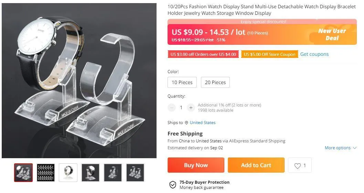The height and width of the screenshot is (193, 364).
Task: Select the first watch stand thumbnail
Action: tap(23, 173)
